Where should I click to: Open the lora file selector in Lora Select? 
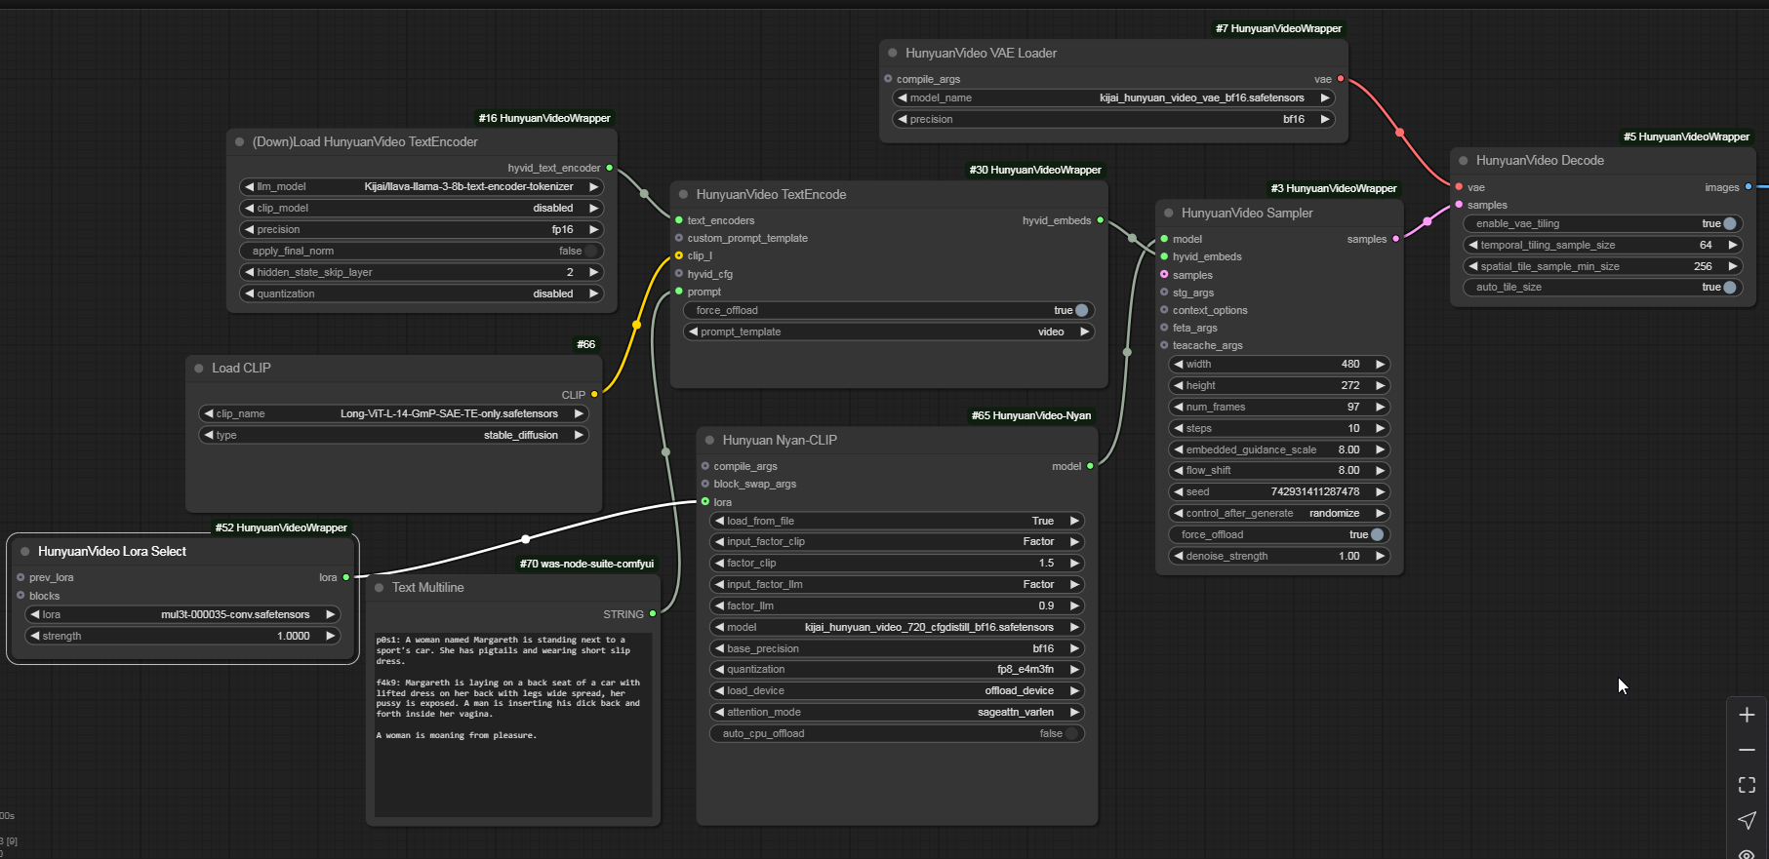pyautogui.click(x=182, y=615)
